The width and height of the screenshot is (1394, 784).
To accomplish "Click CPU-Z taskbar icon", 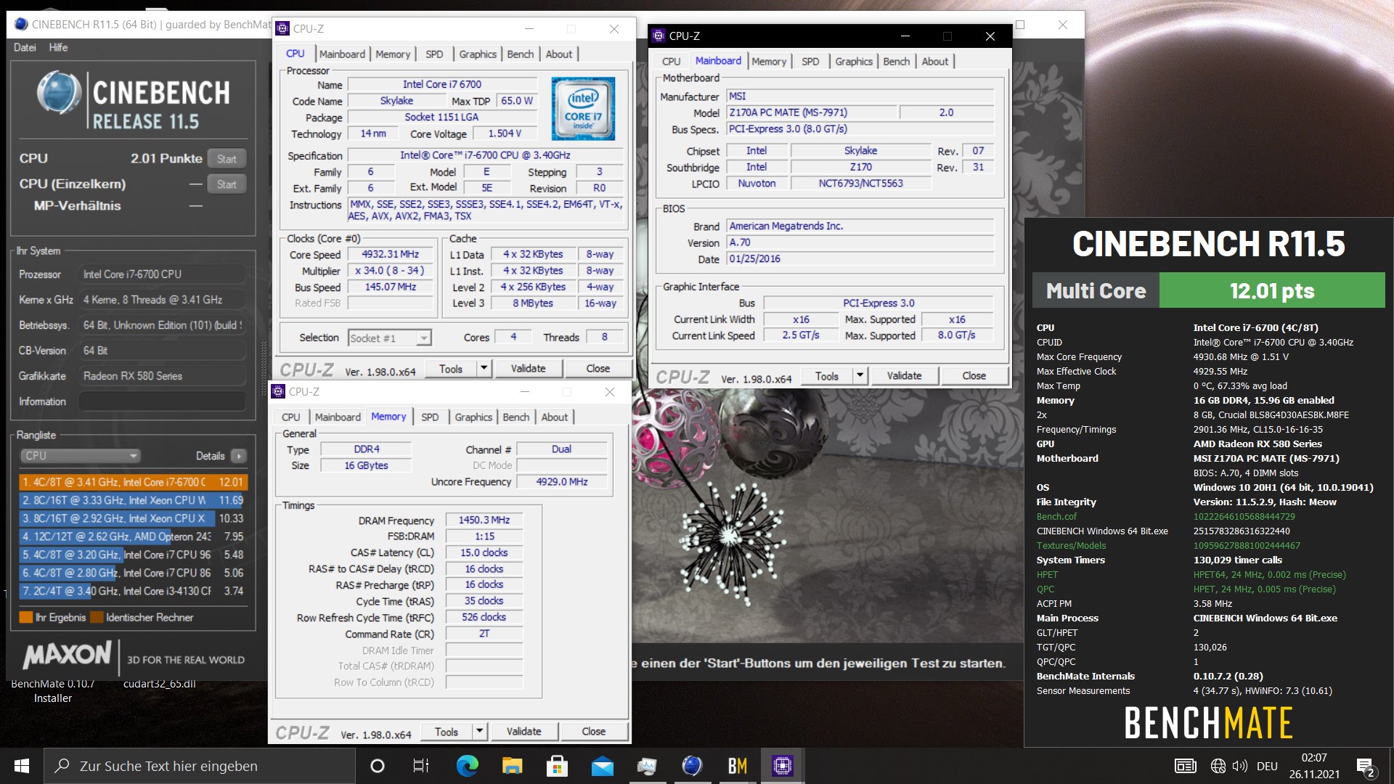I will coord(782,766).
